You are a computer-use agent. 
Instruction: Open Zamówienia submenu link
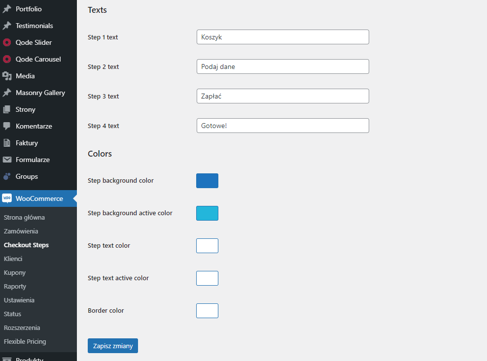coord(21,231)
